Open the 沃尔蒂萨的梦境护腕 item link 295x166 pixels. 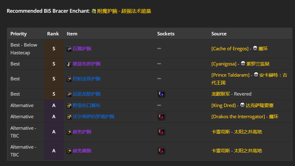coord(93,117)
